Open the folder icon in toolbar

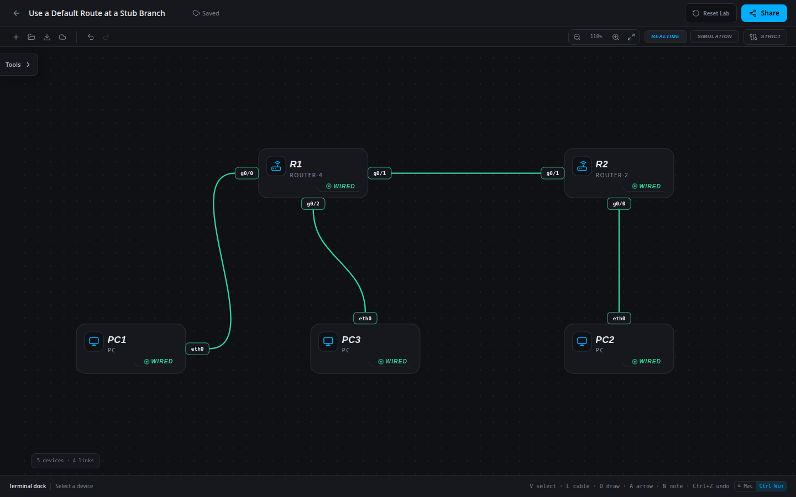pos(32,37)
